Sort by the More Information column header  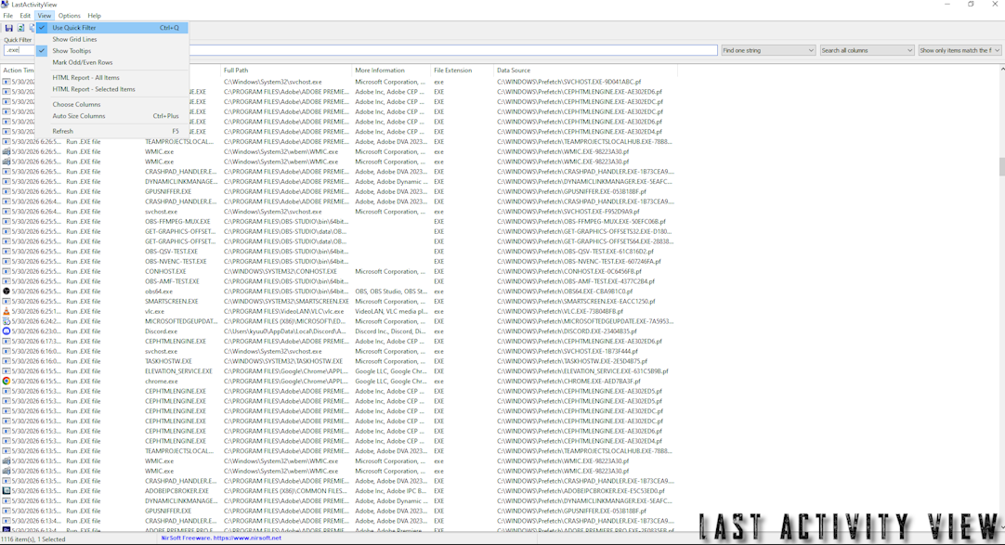click(391, 71)
